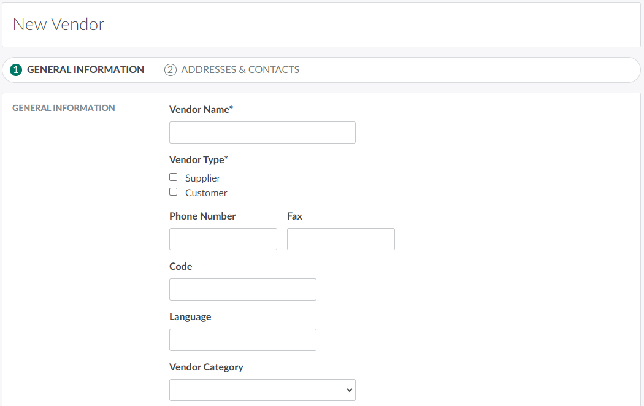644x406 pixels.
Task: Expand the Vendor Category dropdown
Action: point(262,390)
